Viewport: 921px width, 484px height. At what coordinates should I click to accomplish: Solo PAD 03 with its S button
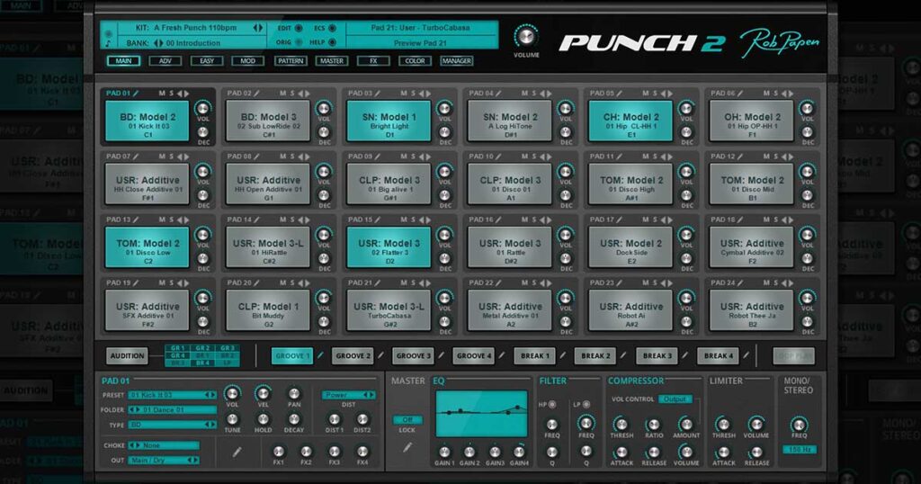click(x=413, y=94)
